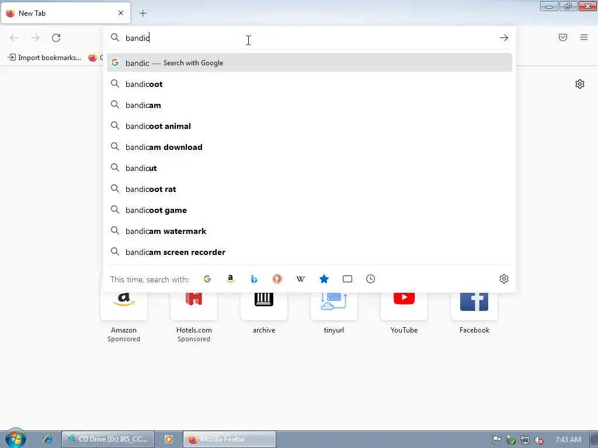Go back one page

[x=14, y=38]
